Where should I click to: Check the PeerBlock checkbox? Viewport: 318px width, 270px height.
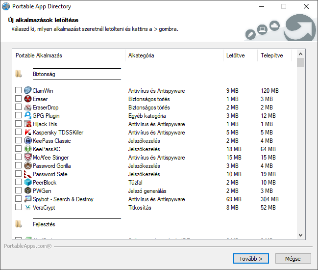coord(18,182)
